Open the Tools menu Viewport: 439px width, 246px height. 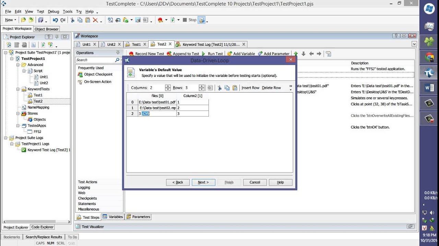pos(68,12)
